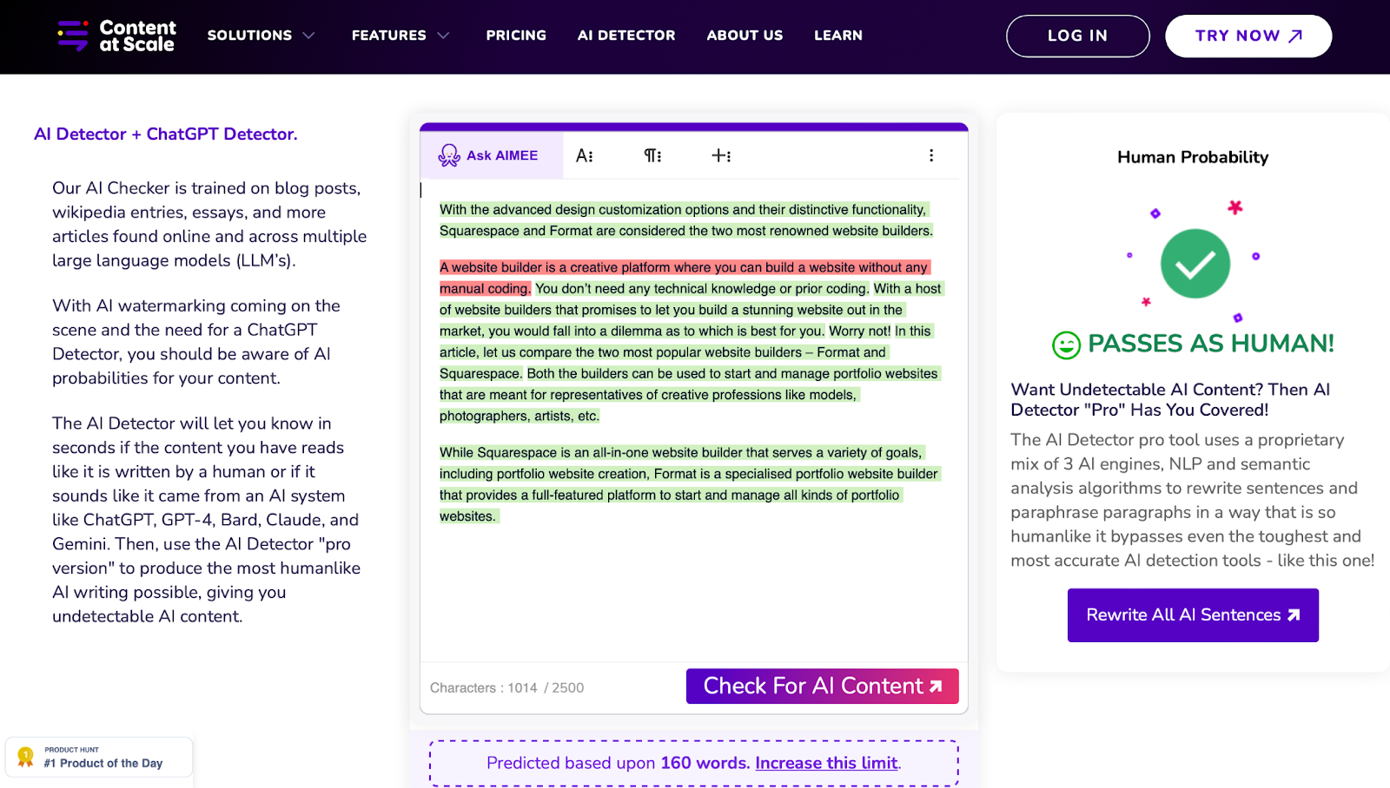This screenshot has height=788, width=1390.
Task: Open the Ask AIMEE assistant
Action: pos(491,155)
